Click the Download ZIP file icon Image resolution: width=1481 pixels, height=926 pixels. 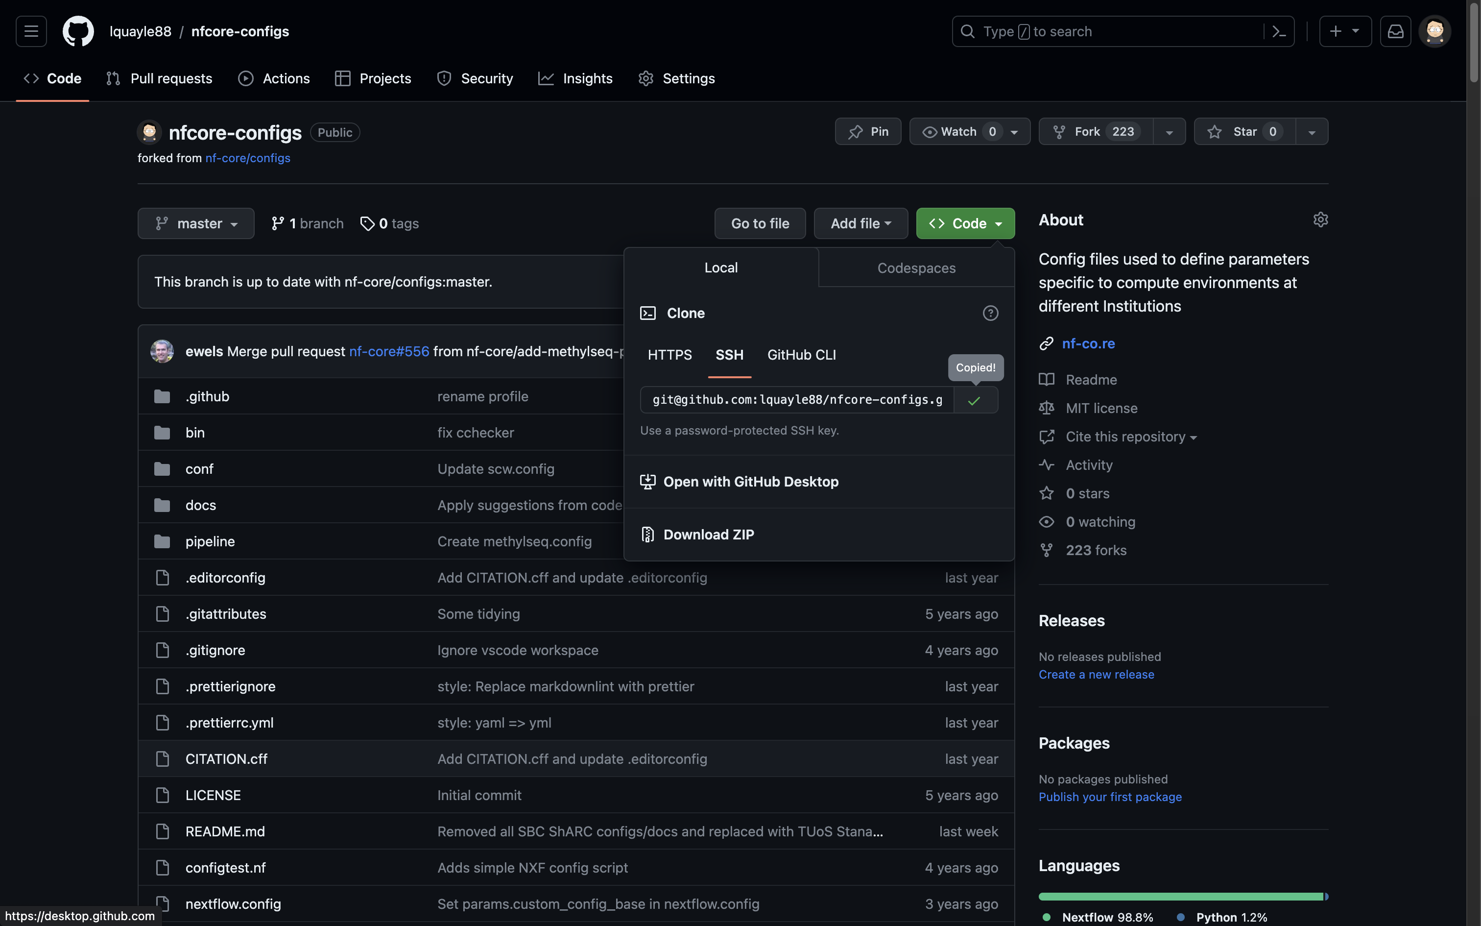(647, 535)
